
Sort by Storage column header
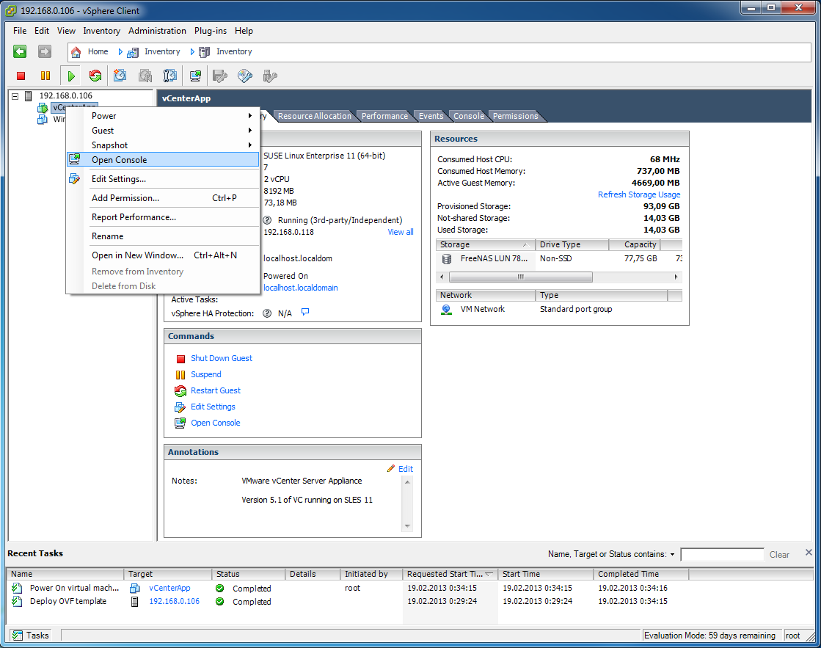[485, 244]
